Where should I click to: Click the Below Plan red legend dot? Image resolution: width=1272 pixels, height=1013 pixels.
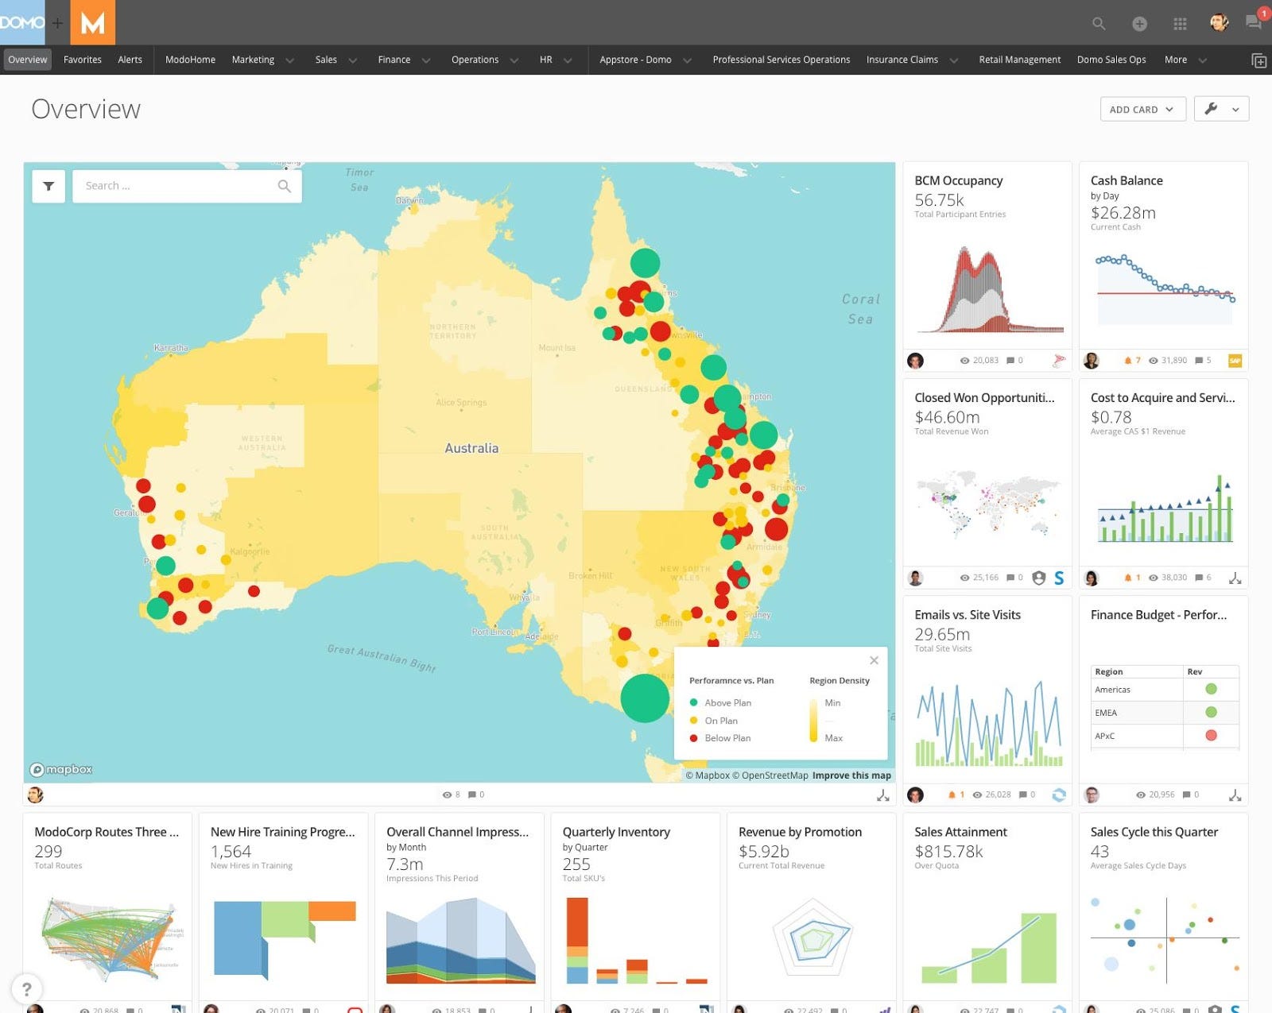pos(693,738)
